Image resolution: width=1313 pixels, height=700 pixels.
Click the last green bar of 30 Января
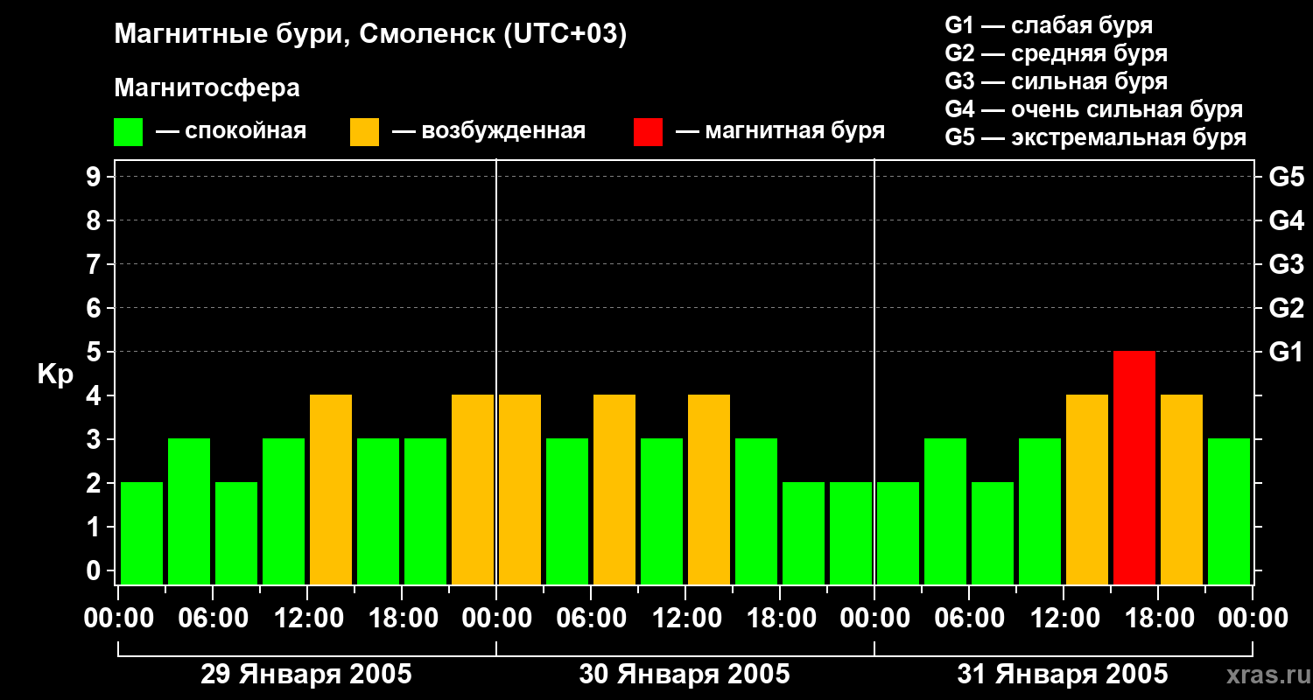point(851,533)
